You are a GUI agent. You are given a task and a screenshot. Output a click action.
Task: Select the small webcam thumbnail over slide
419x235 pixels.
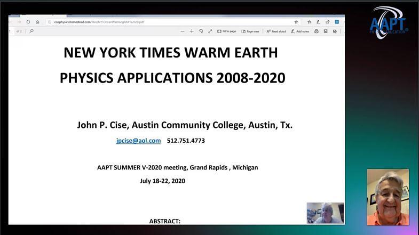pos(325,213)
